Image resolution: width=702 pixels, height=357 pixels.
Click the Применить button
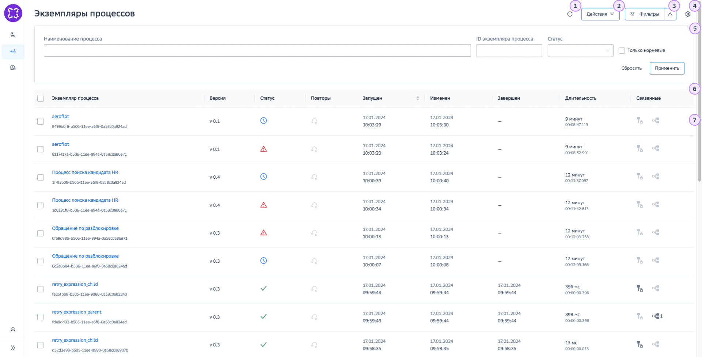pyautogui.click(x=667, y=68)
